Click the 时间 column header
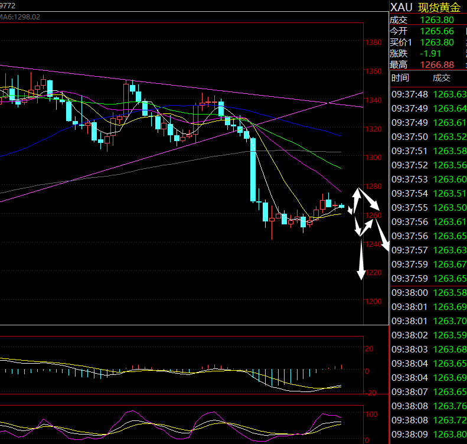The image size is (467, 444). (x=400, y=78)
